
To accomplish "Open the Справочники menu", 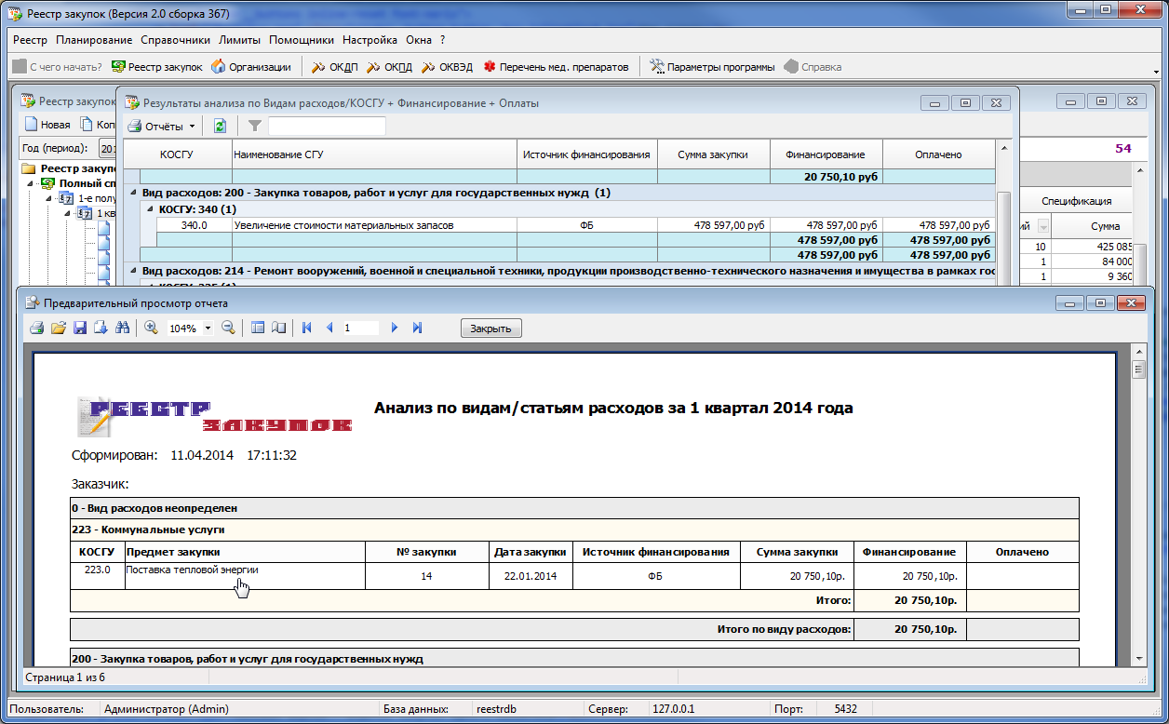I will pos(175,40).
